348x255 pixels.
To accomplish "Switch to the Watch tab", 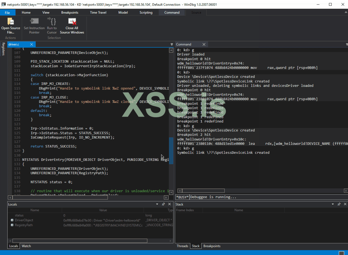I will pos(26,246).
